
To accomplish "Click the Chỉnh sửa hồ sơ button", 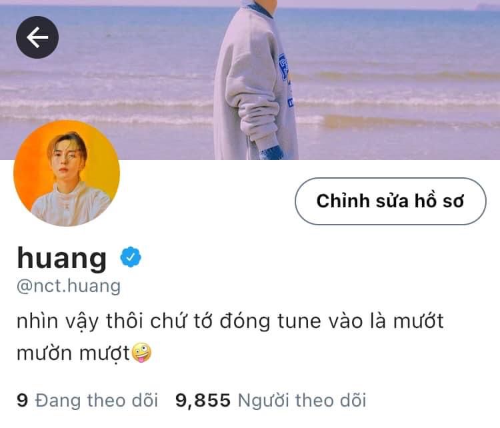I will tap(390, 201).
